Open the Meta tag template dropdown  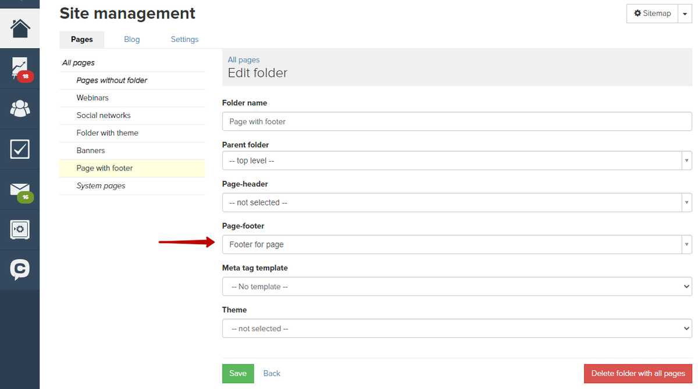tap(457, 287)
